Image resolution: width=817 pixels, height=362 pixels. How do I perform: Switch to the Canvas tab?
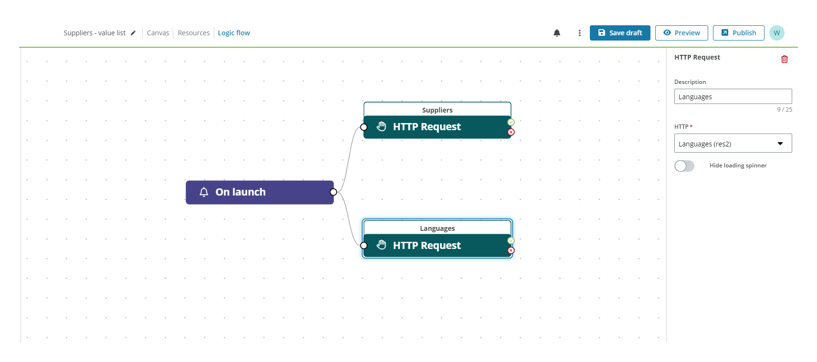(x=158, y=33)
